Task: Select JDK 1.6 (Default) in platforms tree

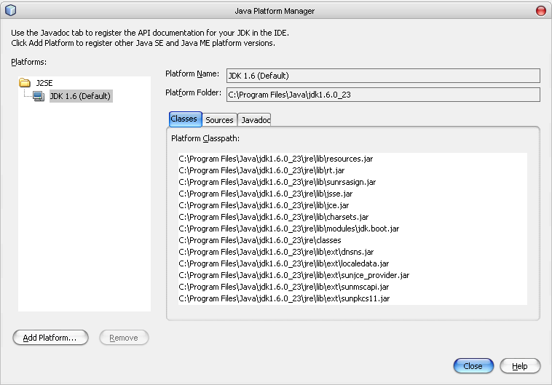Action: tap(80, 96)
